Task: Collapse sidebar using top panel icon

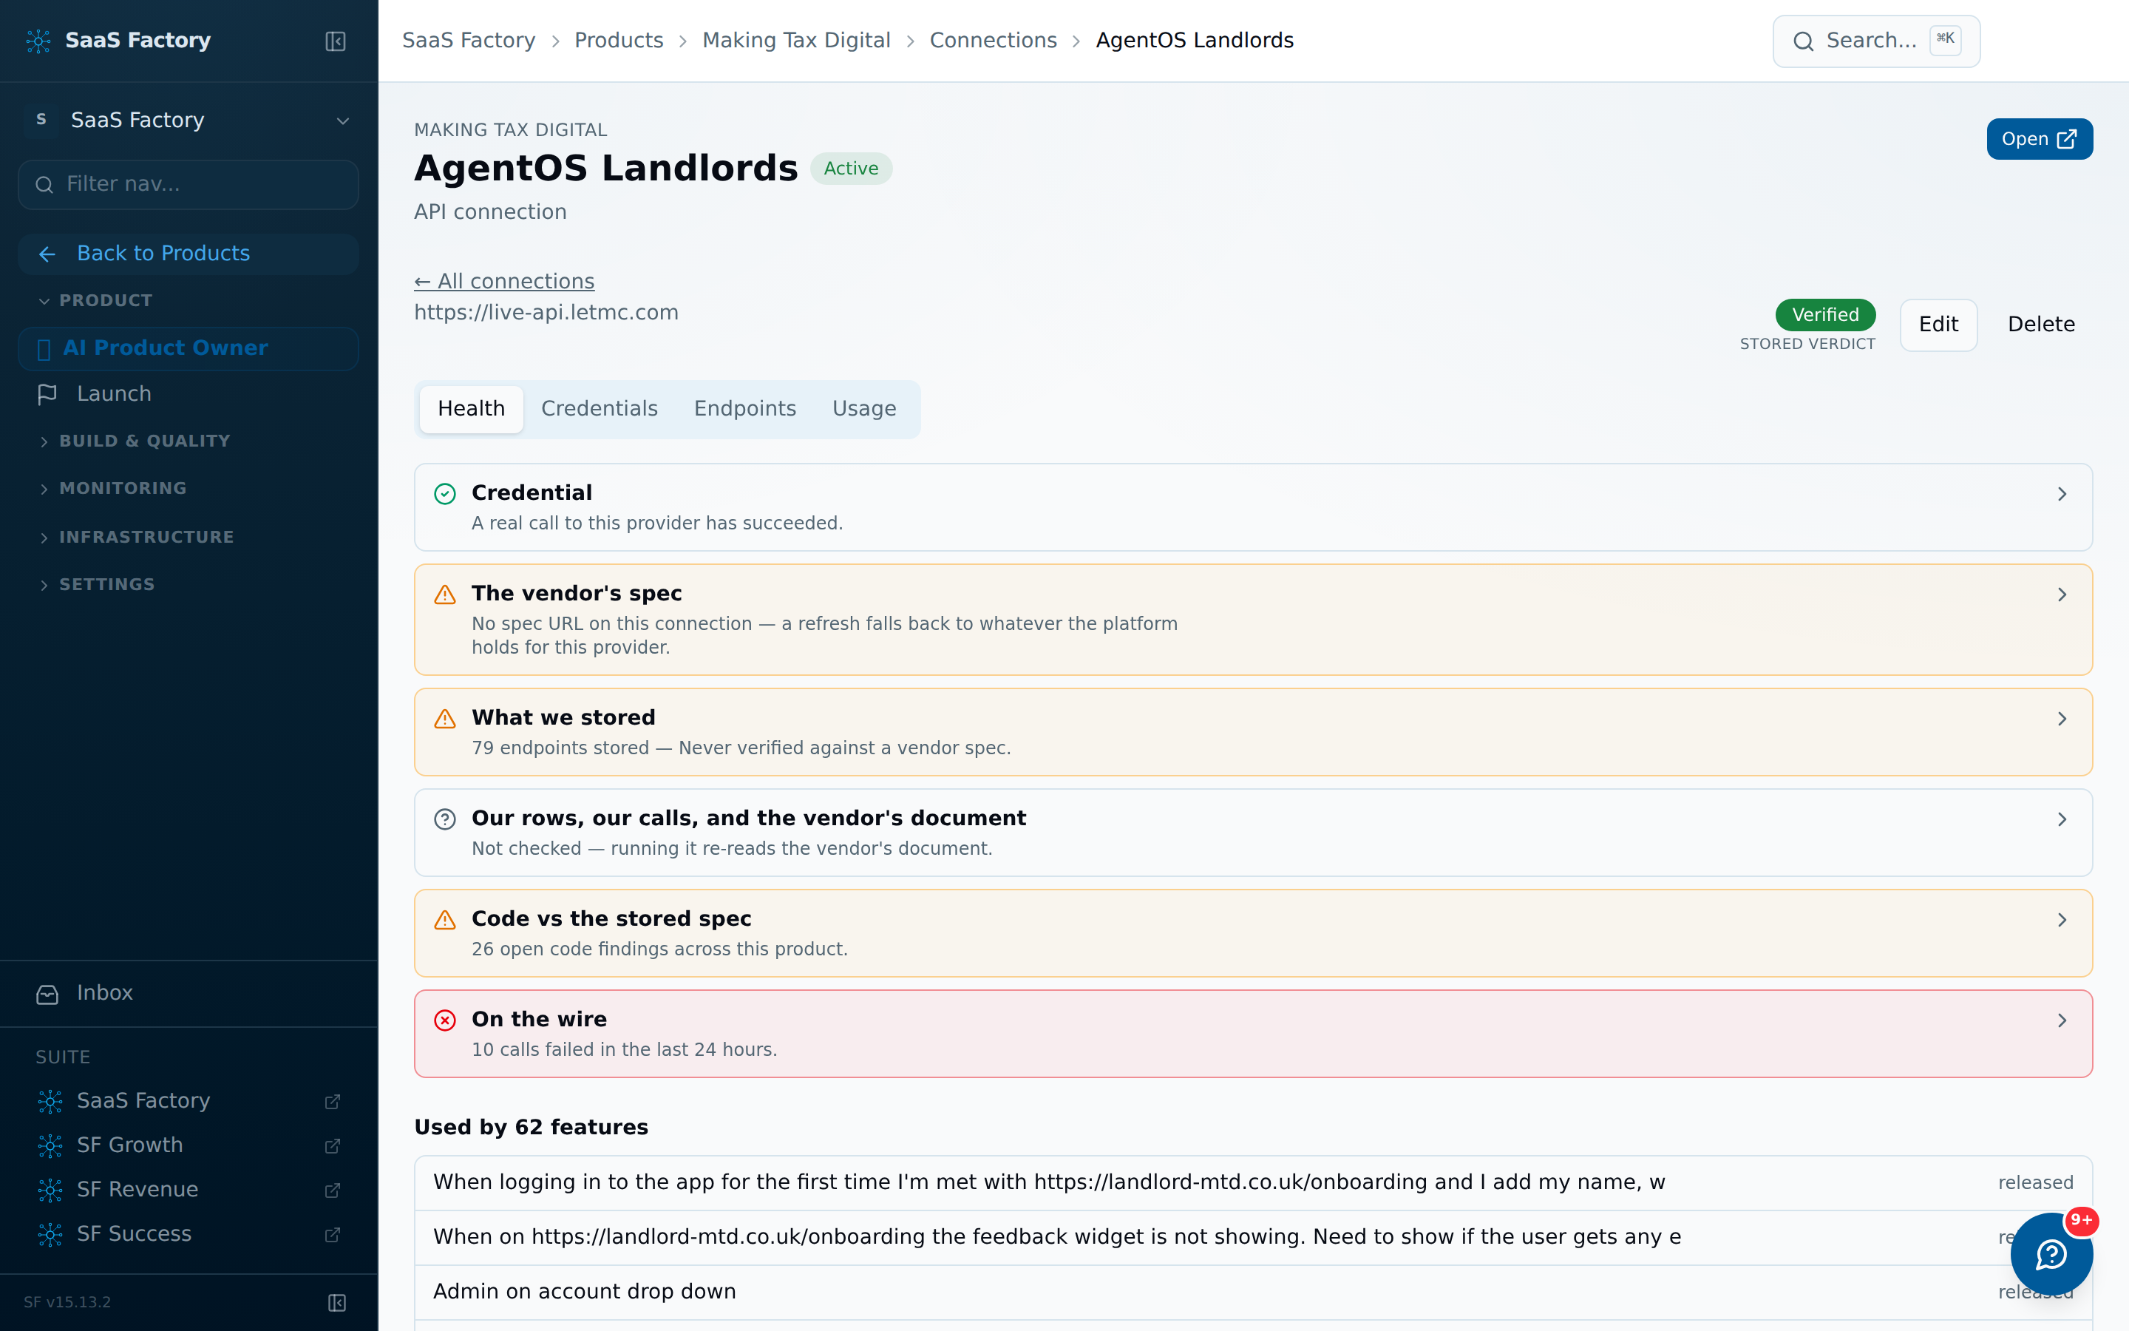Action: (335, 41)
